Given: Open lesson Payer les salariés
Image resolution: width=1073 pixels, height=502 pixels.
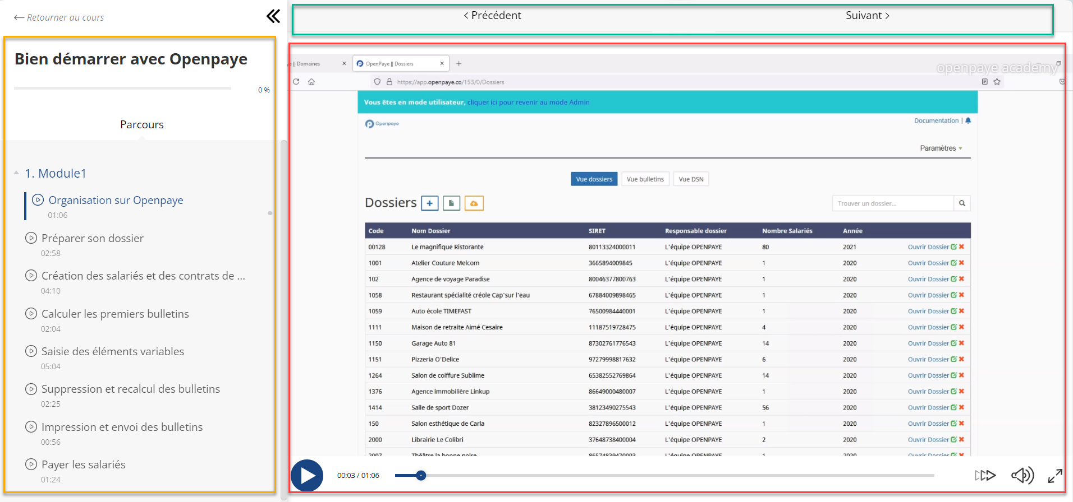Looking at the screenshot, I should click(x=84, y=464).
